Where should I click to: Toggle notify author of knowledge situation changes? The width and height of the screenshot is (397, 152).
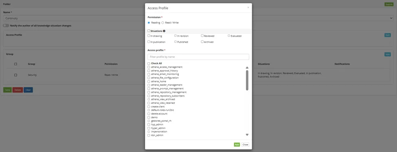pyautogui.click(x=6, y=26)
